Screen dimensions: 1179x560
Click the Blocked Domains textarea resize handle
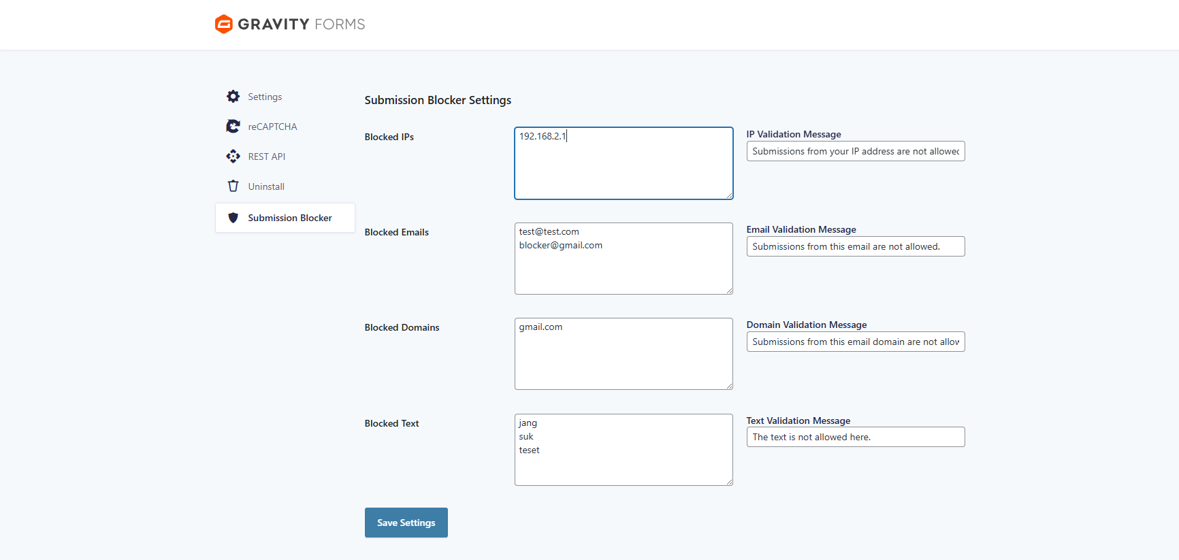(x=729, y=386)
